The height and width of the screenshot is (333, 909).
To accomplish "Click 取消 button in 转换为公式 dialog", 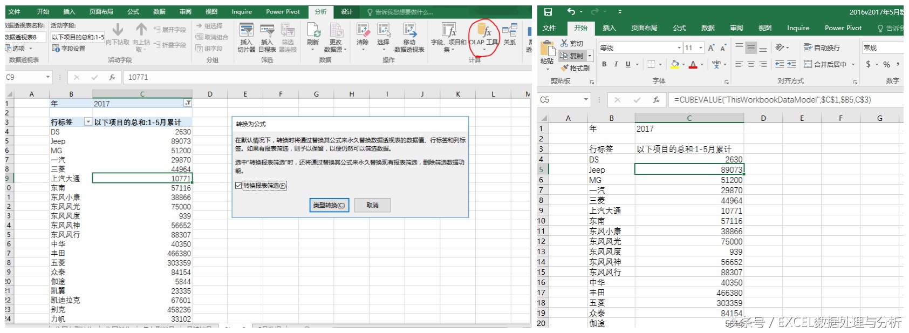I will coord(372,205).
